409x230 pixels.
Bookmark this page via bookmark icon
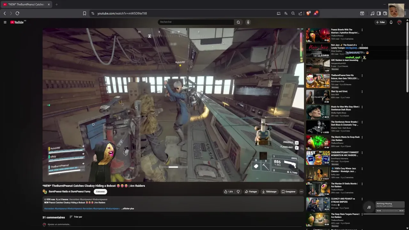point(84,13)
